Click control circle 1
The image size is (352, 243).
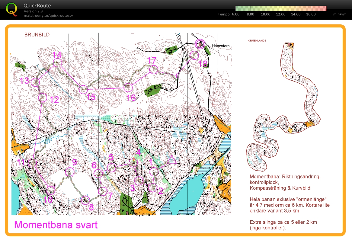click(154, 172)
